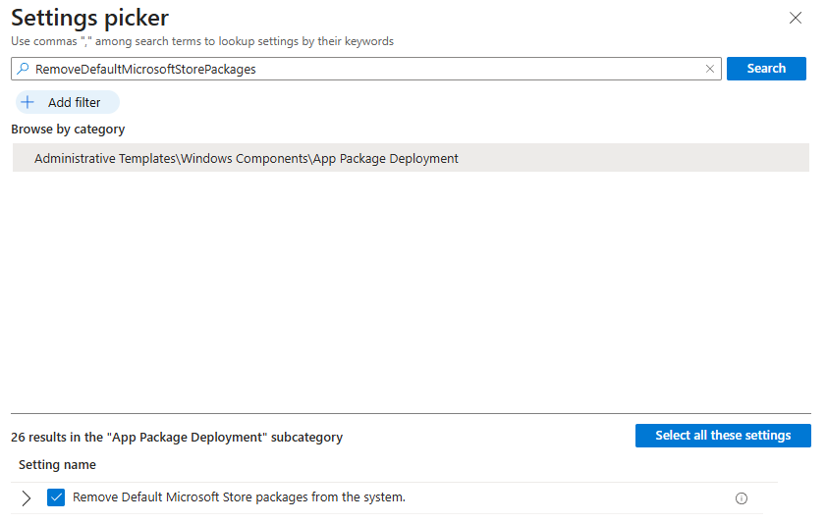826x522 pixels.
Task: Select the App Package Deployment category row
Action: pyautogui.click(x=411, y=158)
